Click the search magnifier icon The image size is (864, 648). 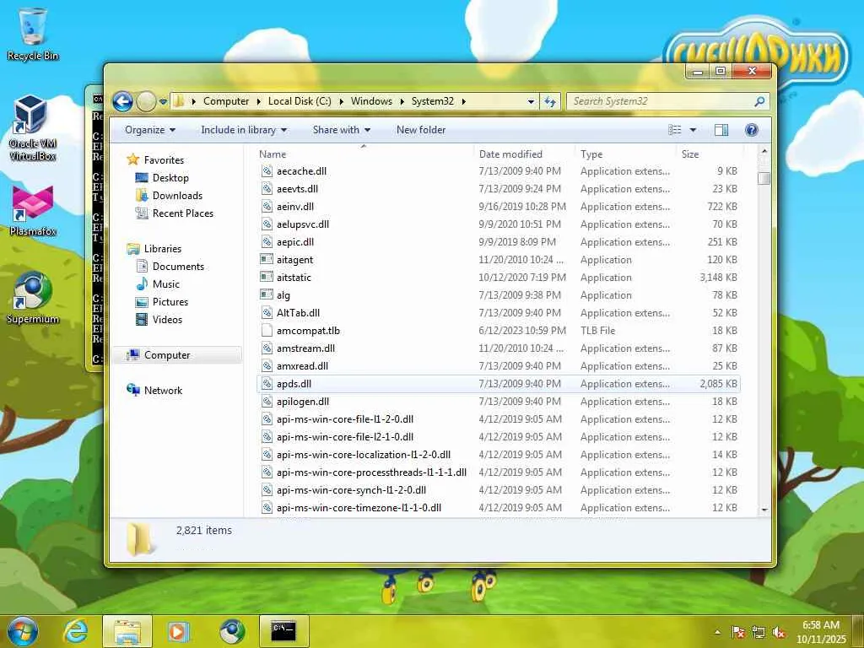click(x=759, y=101)
